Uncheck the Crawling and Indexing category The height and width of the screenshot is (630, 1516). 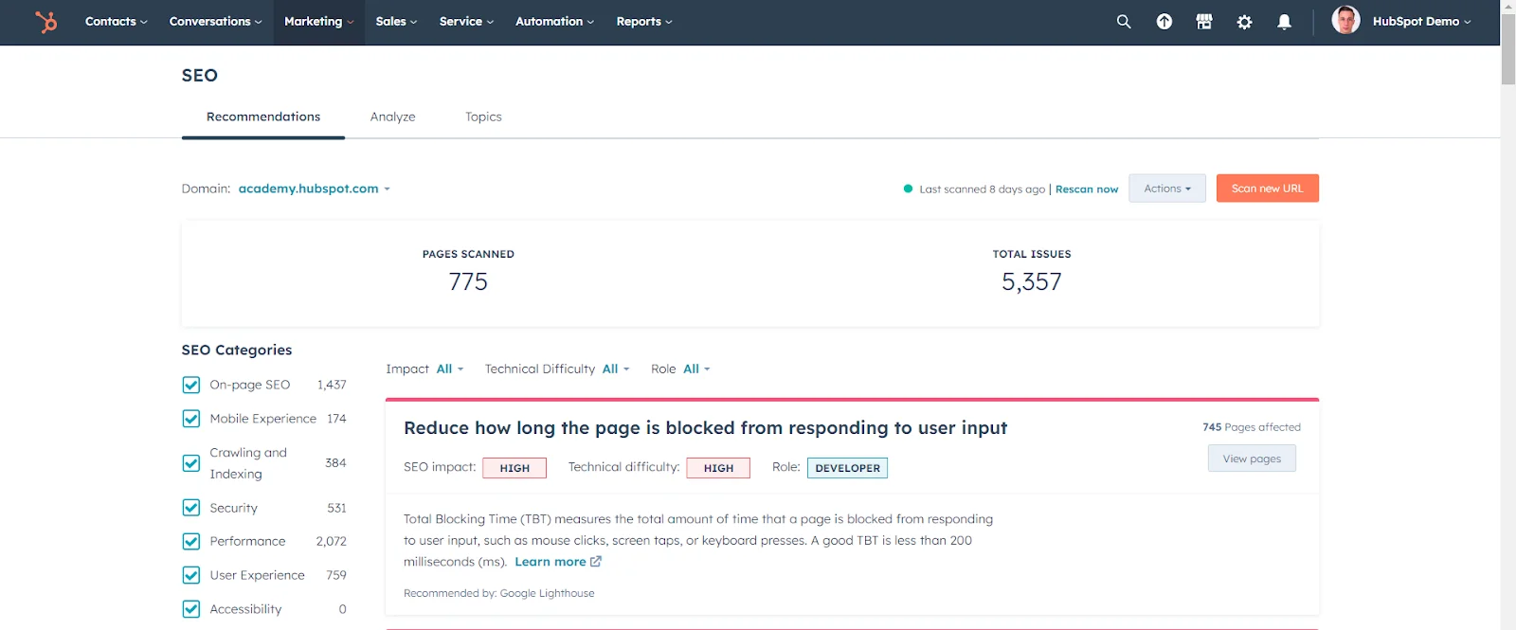click(x=191, y=463)
